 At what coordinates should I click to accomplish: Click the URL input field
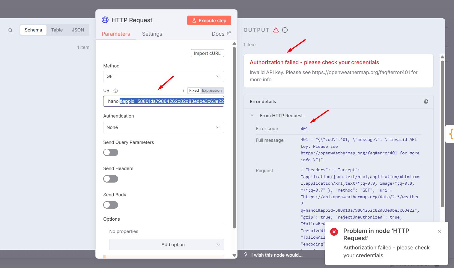coord(163,101)
